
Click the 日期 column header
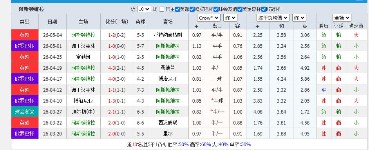52,22
